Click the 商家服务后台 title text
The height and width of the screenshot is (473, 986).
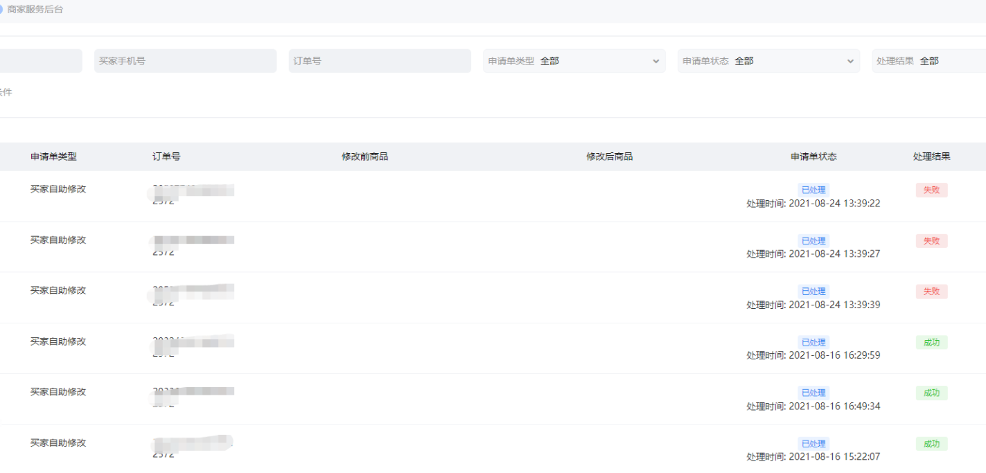coord(35,10)
